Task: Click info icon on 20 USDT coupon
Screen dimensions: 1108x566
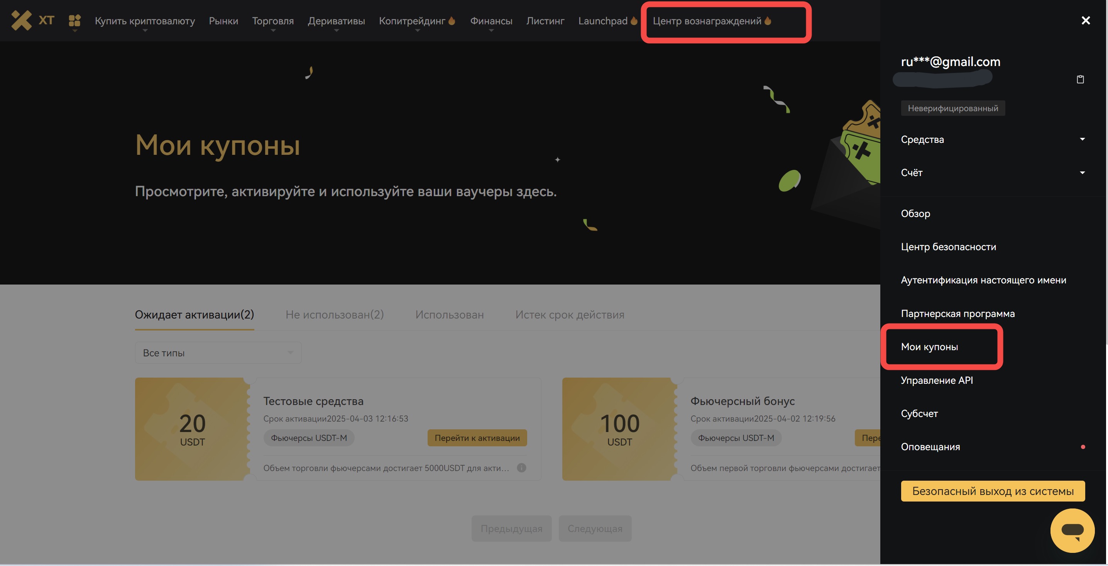Action: [x=521, y=468]
